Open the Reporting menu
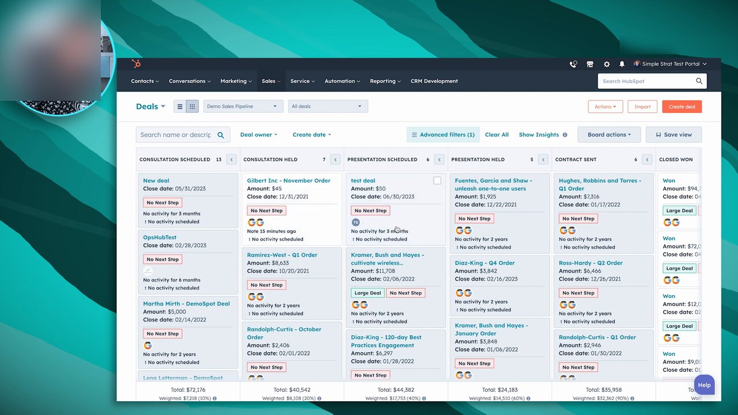The height and width of the screenshot is (415, 738). pos(385,81)
